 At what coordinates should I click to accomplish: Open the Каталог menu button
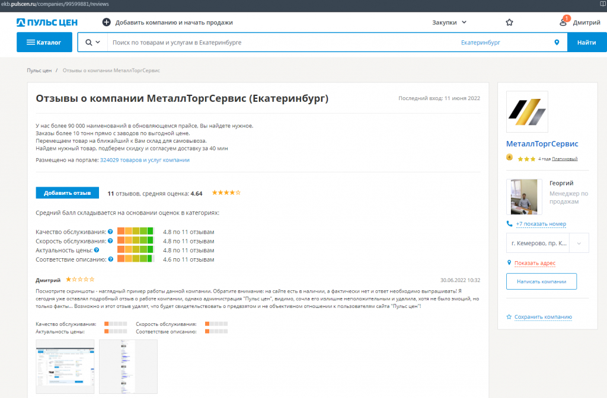44,42
